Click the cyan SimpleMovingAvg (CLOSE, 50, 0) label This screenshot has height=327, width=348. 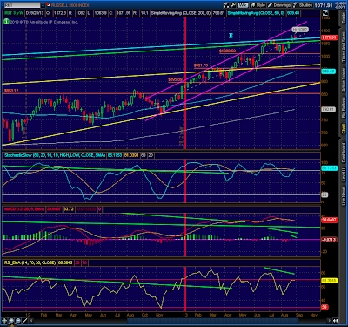(257, 13)
